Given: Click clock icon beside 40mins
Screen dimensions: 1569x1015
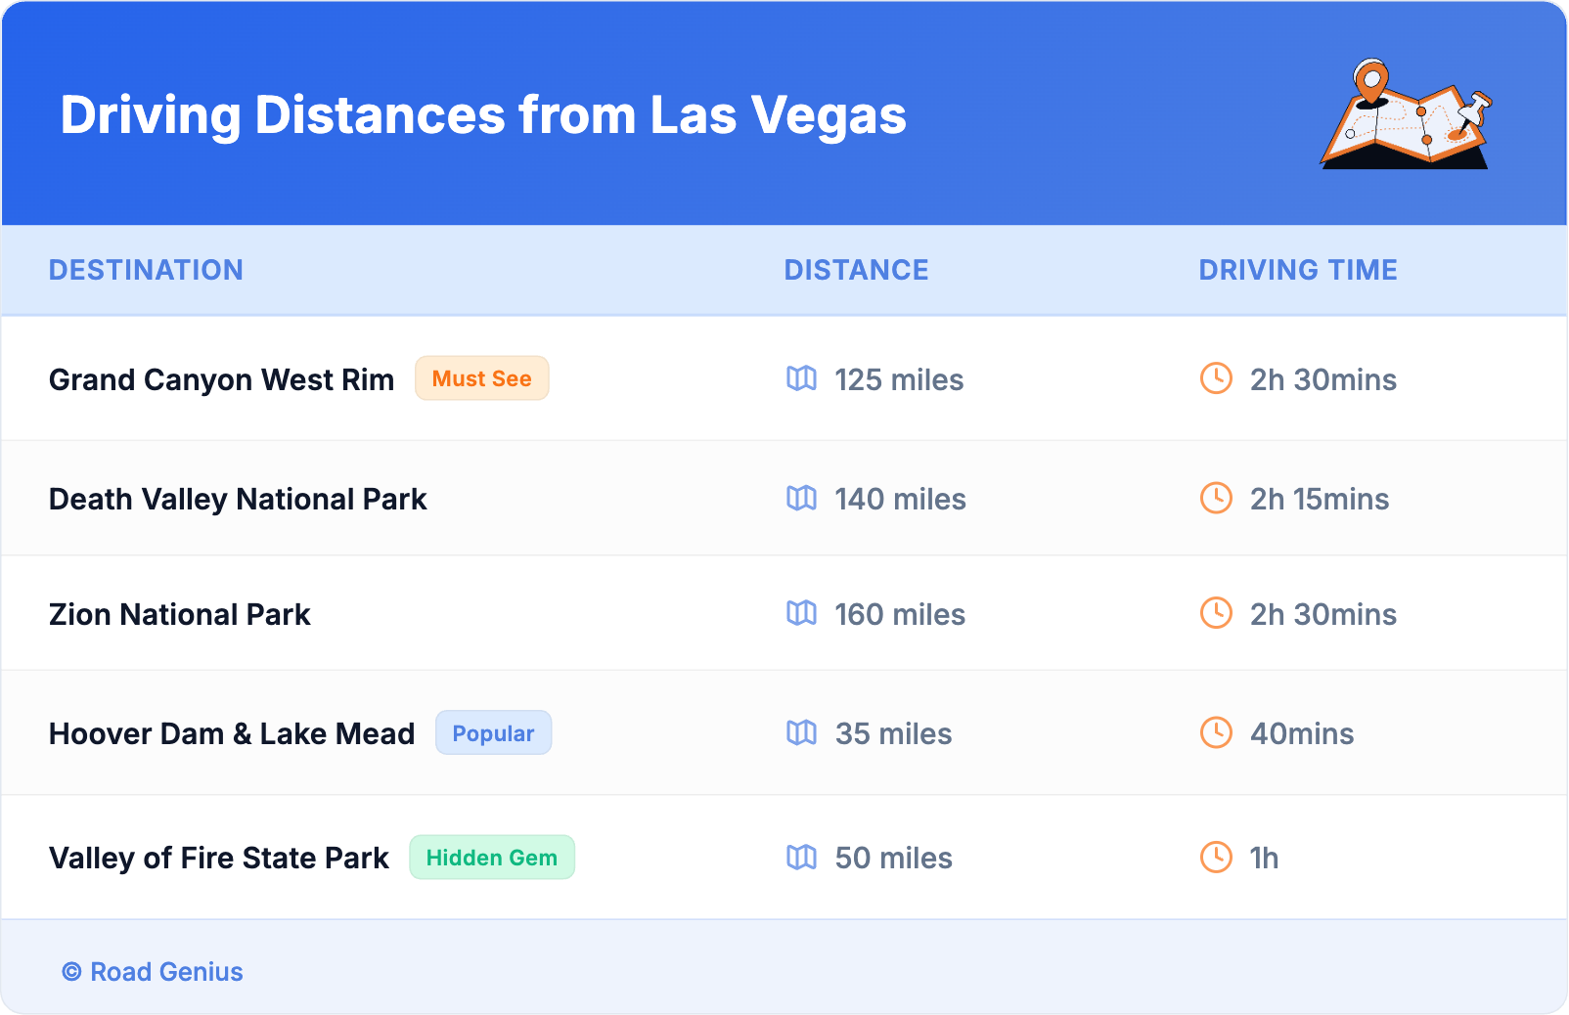Looking at the screenshot, I should (1216, 732).
